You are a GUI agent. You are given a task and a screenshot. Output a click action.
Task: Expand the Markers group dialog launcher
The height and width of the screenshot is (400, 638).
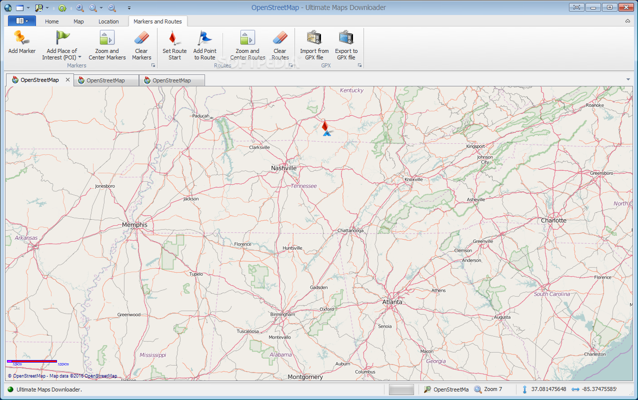(x=153, y=65)
